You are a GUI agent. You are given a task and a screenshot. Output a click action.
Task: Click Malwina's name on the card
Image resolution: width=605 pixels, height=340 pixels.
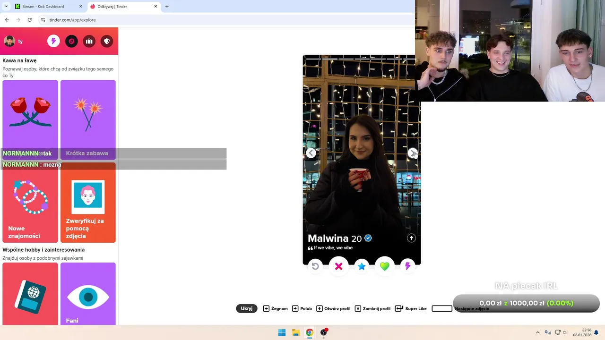coord(328,238)
